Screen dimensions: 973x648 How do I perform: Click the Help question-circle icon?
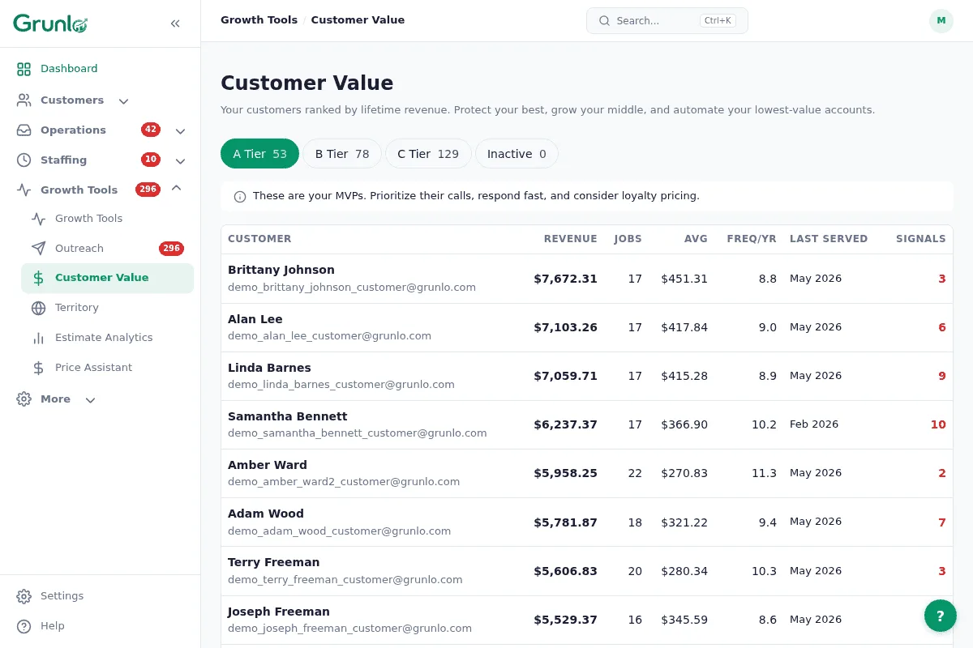click(24, 626)
